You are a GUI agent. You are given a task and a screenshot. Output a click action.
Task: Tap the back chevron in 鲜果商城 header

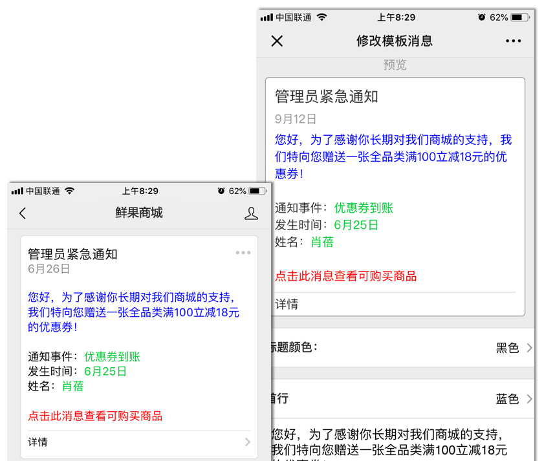point(23,213)
